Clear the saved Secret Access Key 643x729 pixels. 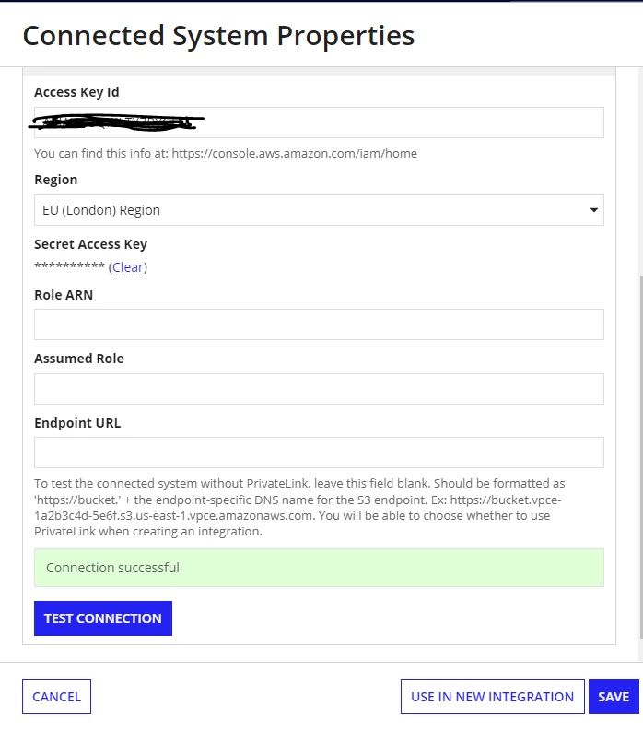[x=128, y=267]
